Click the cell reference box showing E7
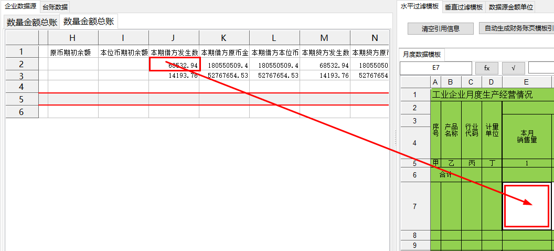Viewport: 554px width, 251px height. point(435,68)
